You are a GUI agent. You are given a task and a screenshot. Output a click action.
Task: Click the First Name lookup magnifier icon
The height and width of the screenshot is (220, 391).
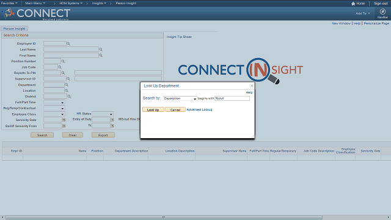[x=101, y=56]
